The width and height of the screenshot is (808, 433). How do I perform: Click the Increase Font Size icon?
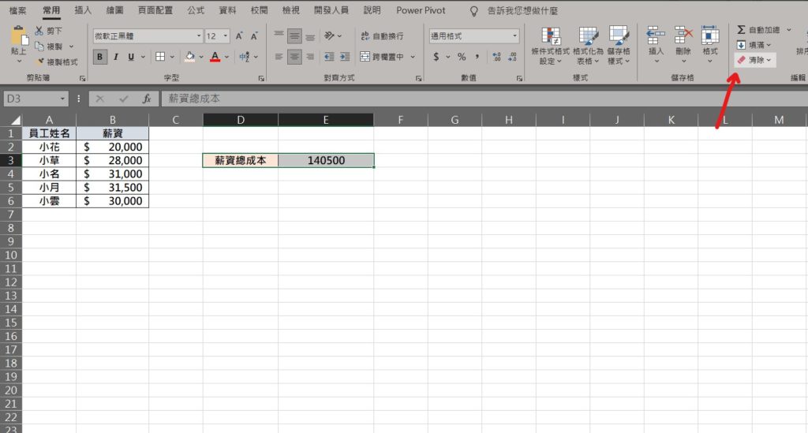(x=239, y=36)
